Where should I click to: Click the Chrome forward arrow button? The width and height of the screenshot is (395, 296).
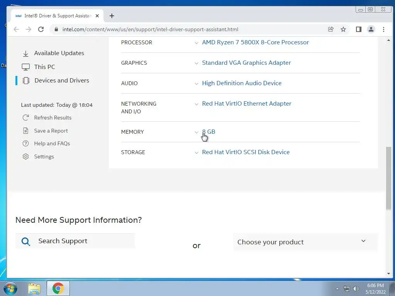tap(29, 29)
